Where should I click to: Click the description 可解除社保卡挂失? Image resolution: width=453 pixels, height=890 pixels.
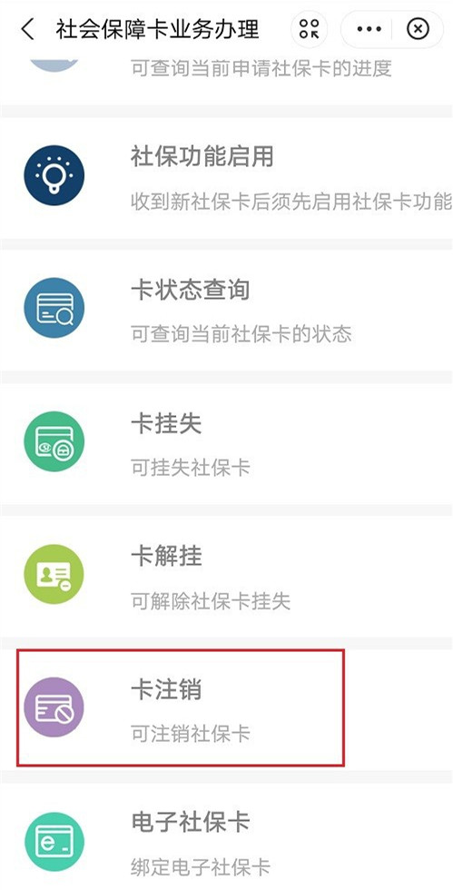(x=211, y=601)
